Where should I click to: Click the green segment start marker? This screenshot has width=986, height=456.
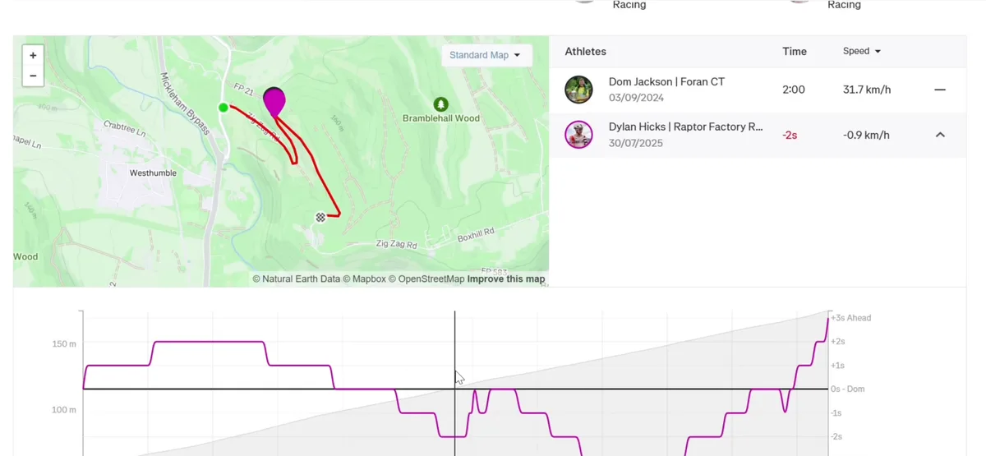pyautogui.click(x=223, y=108)
